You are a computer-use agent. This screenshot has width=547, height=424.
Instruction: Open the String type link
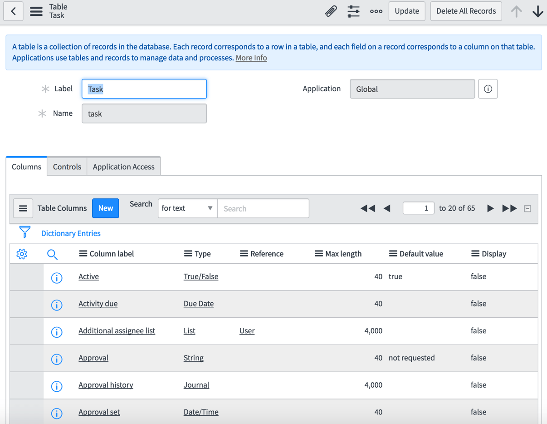194,358
